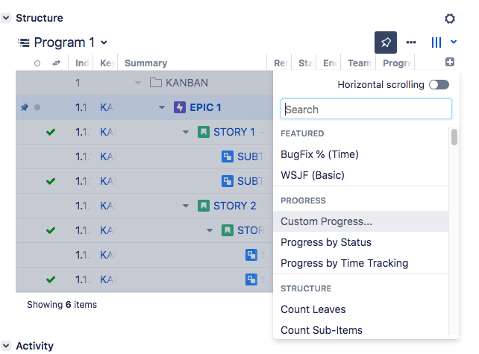Select Custom Progress... column option
This screenshot has height=354, width=479.
click(x=326, y=221)
